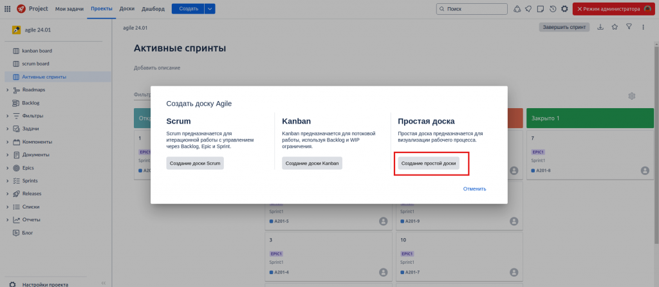Click assignee avatar on card A201-4

point(384,272)
